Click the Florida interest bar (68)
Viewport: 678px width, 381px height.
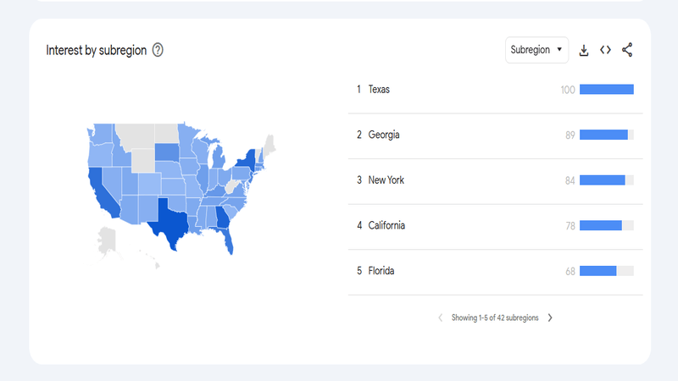(597, 271)
